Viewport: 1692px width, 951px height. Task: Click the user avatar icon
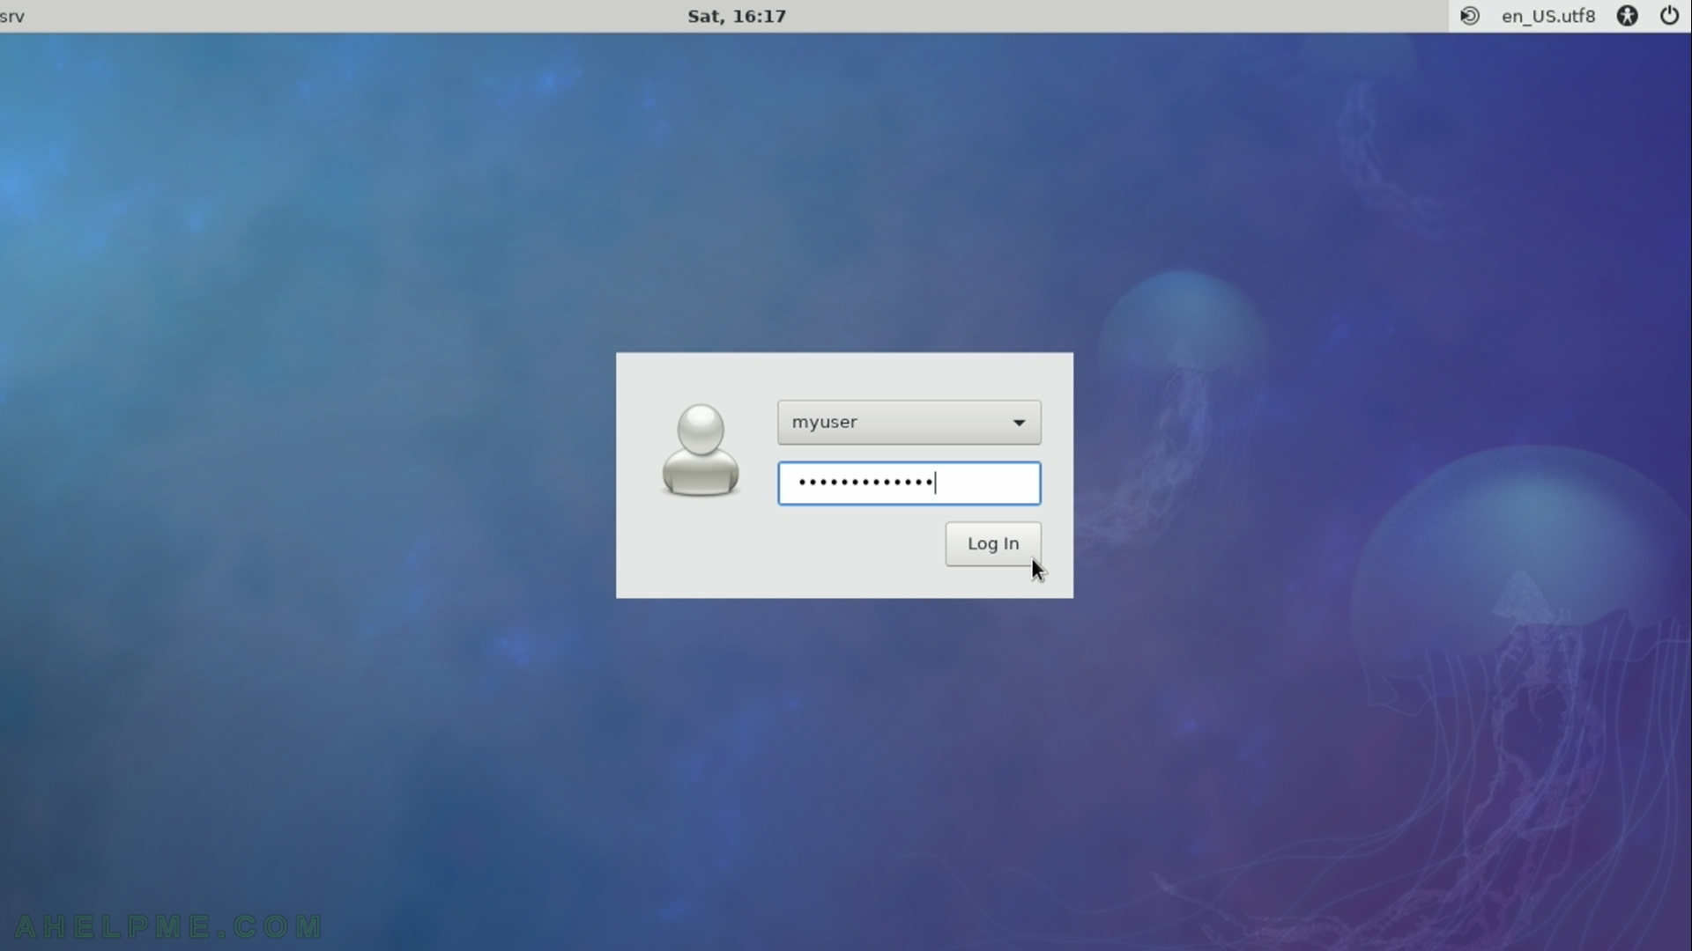click(700, 453)
